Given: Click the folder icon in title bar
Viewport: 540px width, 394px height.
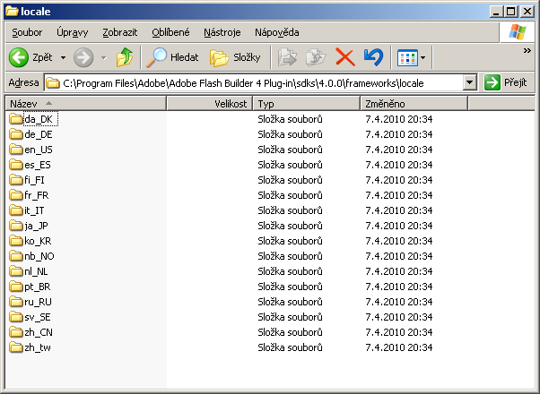Looking at the screenshot, I should [x=12, y=12].
